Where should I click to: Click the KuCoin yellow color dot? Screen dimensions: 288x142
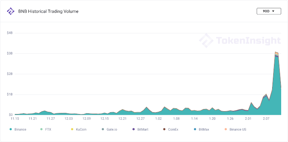tap(72, 129)
